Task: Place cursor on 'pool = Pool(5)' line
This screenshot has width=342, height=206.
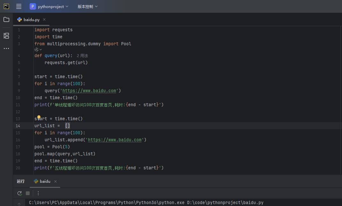Action: pyautogui.click(x=52, y=147)
